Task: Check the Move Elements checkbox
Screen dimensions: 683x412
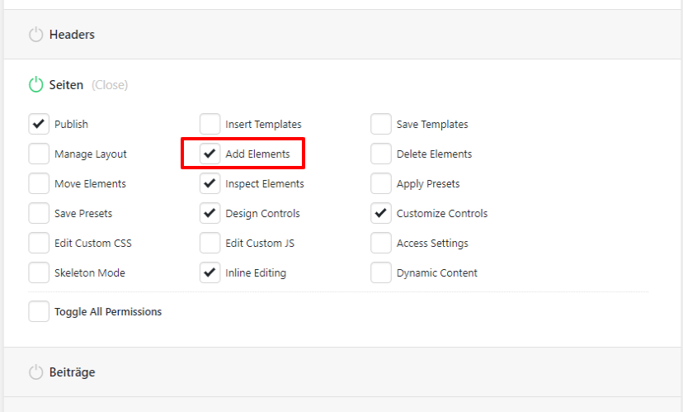Action: point(39,183)
